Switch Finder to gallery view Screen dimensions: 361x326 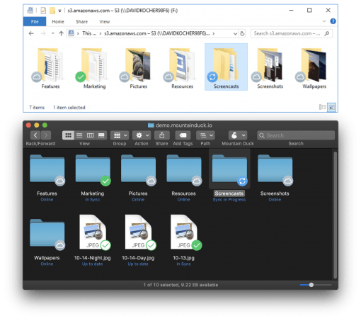[101, 135]
